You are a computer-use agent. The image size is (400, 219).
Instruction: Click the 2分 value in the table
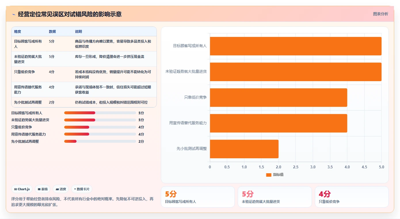[52, 102]
